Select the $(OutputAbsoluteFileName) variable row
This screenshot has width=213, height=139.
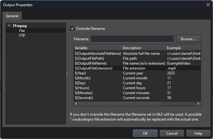98,54
